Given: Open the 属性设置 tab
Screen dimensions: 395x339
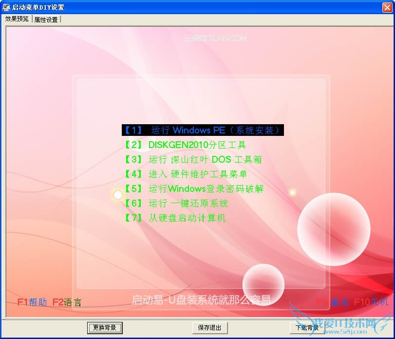Looking at the screenshot, I should tap(46, 19).
